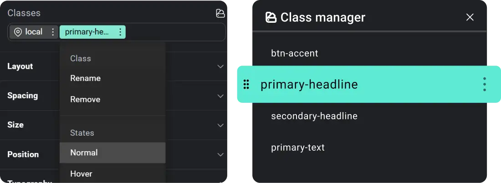Close the Class manager panel
501x183 pixels.
tap(470, 17)
